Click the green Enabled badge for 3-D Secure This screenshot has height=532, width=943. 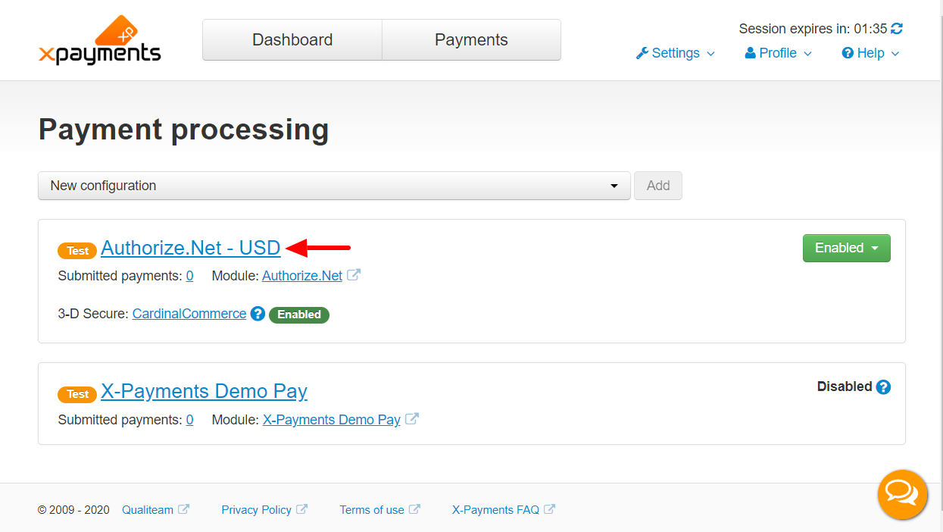(x=299, y=315)
